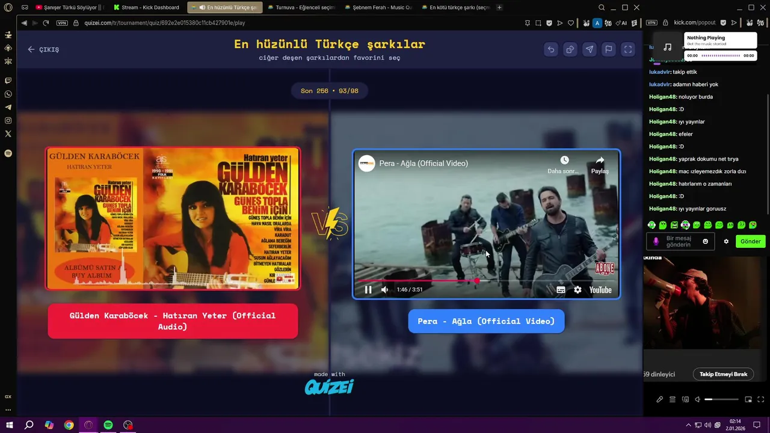Switch to Şanışer Türkü Söylüyor tab
The width and height of the screenshot is (770, 433).
(x=69, y=7)
